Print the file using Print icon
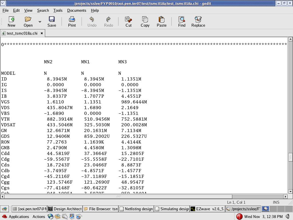 [x=72, y=22]
